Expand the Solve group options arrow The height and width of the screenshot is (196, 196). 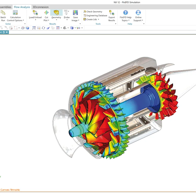[x=25, y=24]
